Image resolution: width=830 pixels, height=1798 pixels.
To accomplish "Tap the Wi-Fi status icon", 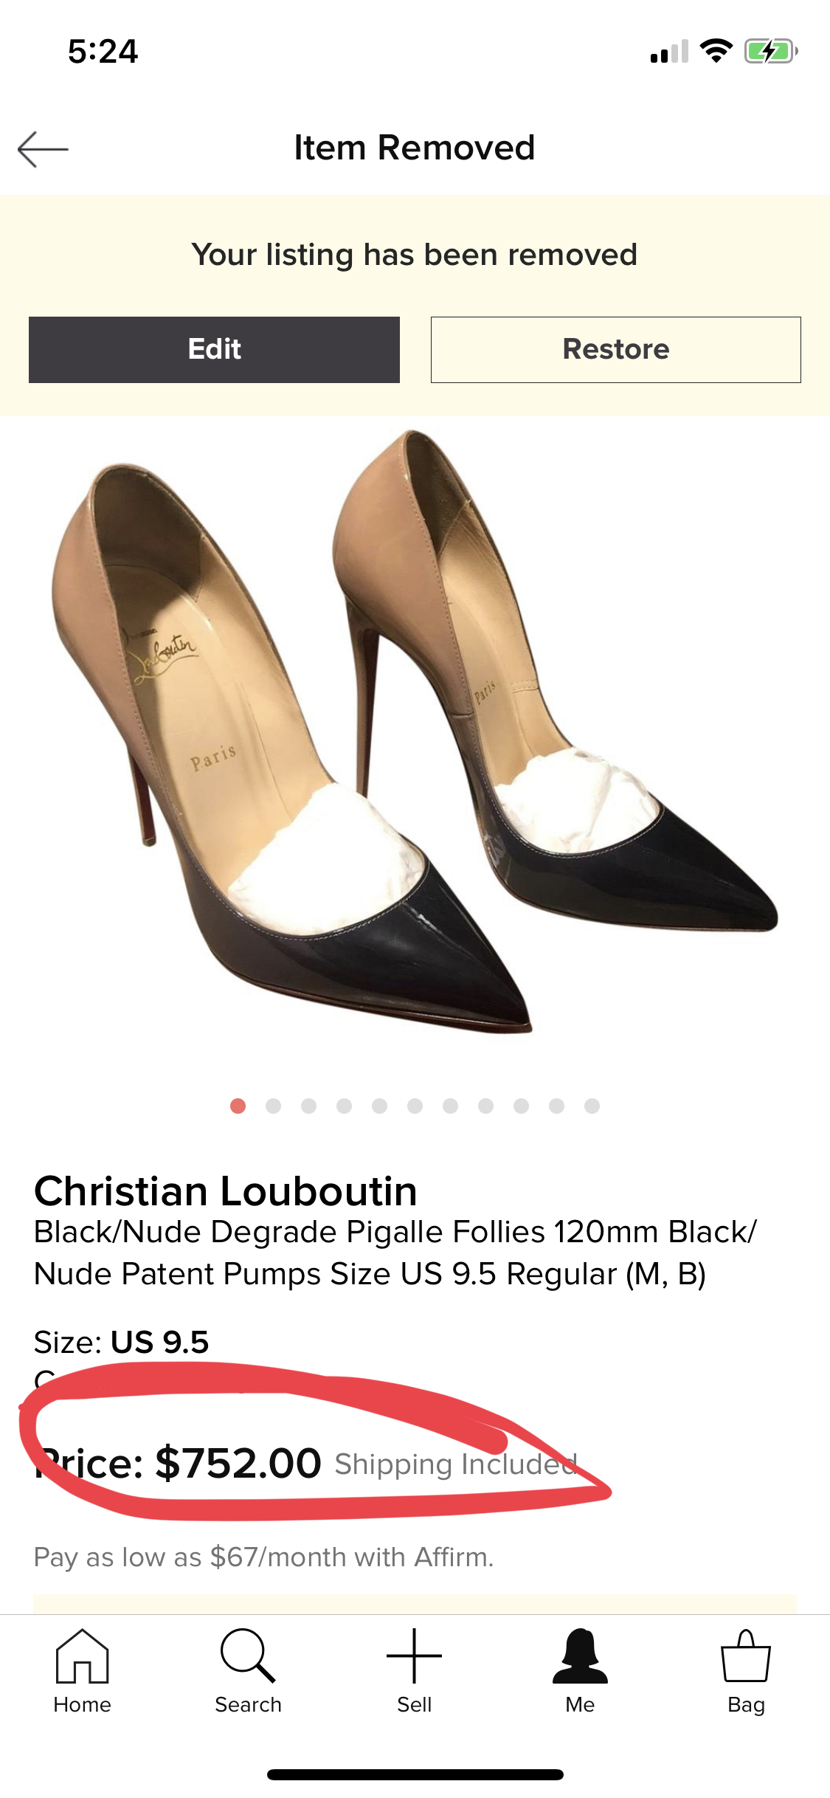I will (x=716, y=51).
